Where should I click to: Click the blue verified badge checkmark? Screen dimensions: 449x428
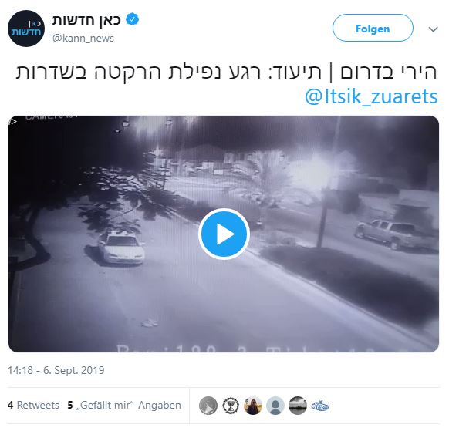(132, 19)
